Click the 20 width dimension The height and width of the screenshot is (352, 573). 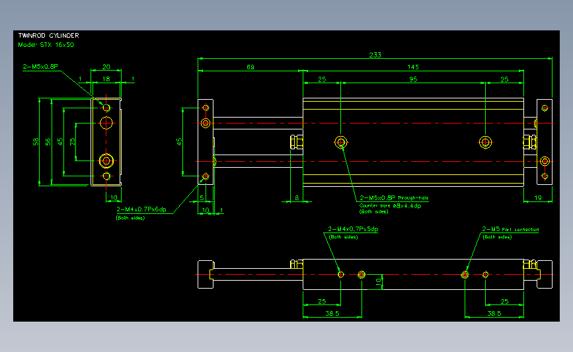point(106,67)
